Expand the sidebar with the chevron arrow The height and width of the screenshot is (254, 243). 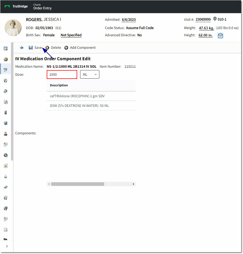coord(7,246)
